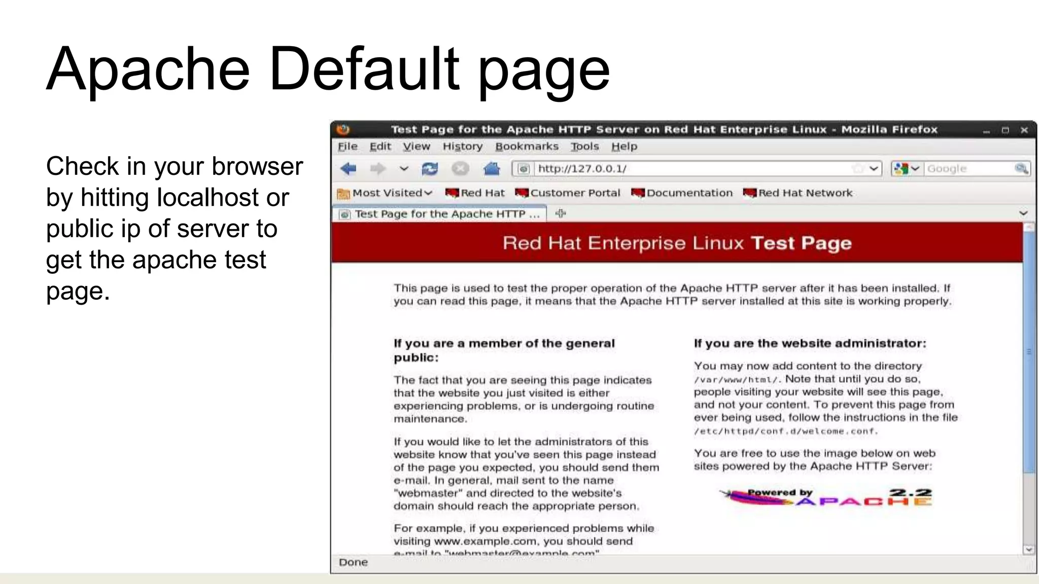Screen dimensions: 1039x584
Task: Open the History menu
Action: (462, 147)
